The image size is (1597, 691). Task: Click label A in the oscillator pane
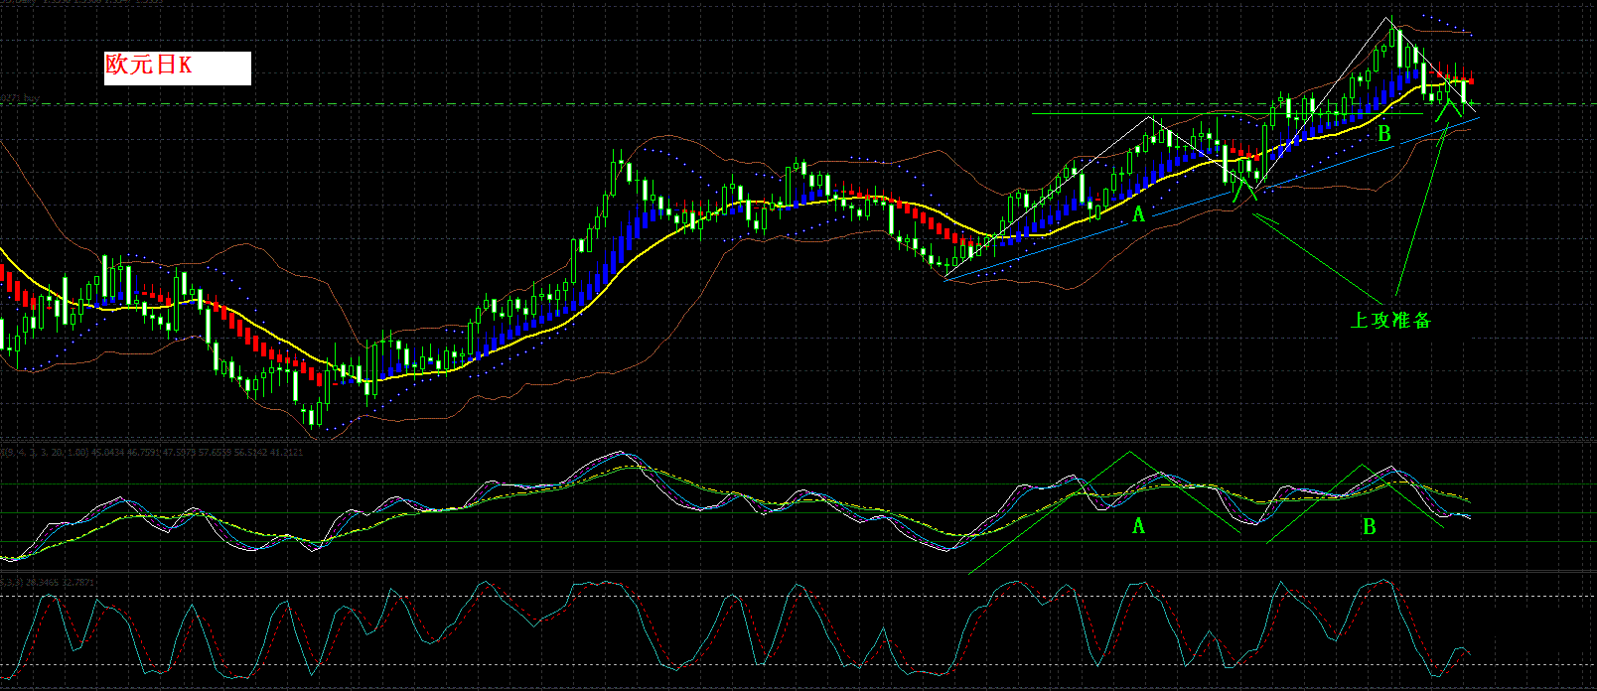pyautogui.click(x=1138, y=526)
